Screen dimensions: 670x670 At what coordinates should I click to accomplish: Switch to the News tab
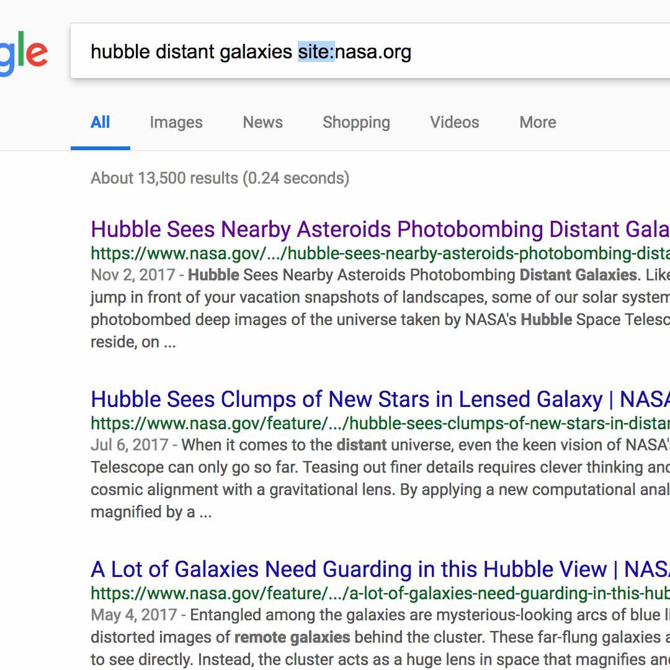coord(263,122)
